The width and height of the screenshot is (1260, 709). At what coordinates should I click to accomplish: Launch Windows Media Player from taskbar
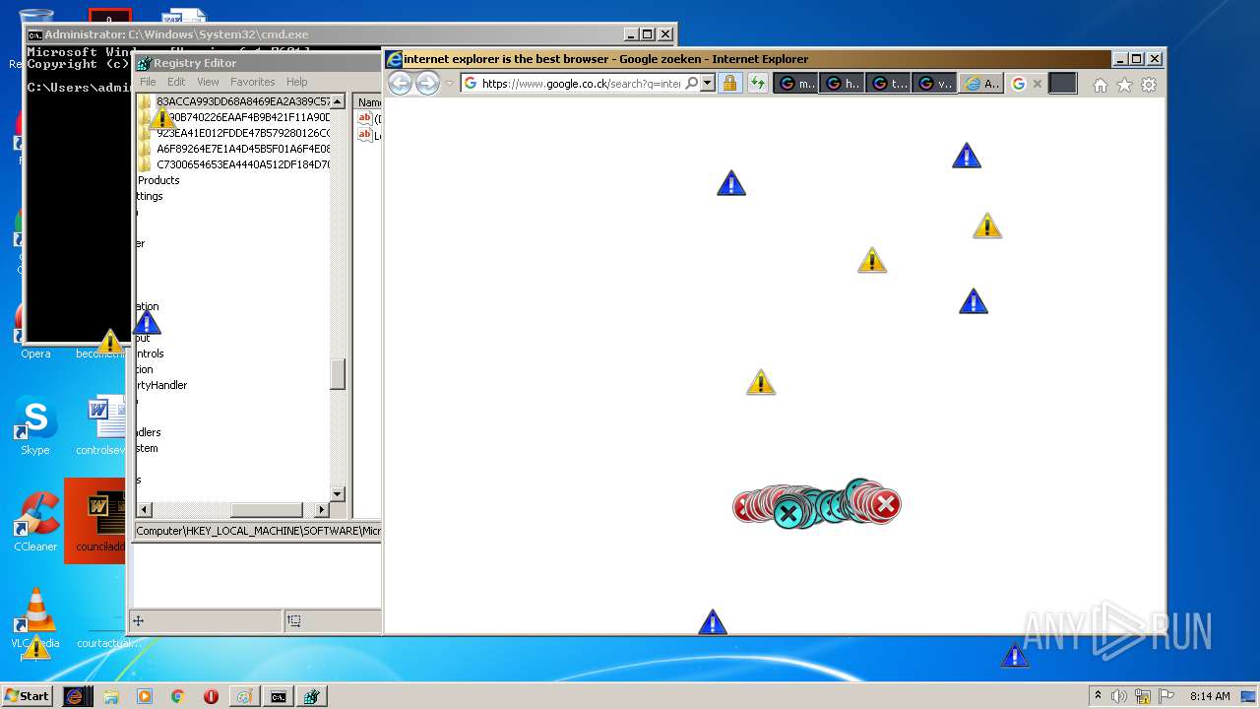pos(145,696)
